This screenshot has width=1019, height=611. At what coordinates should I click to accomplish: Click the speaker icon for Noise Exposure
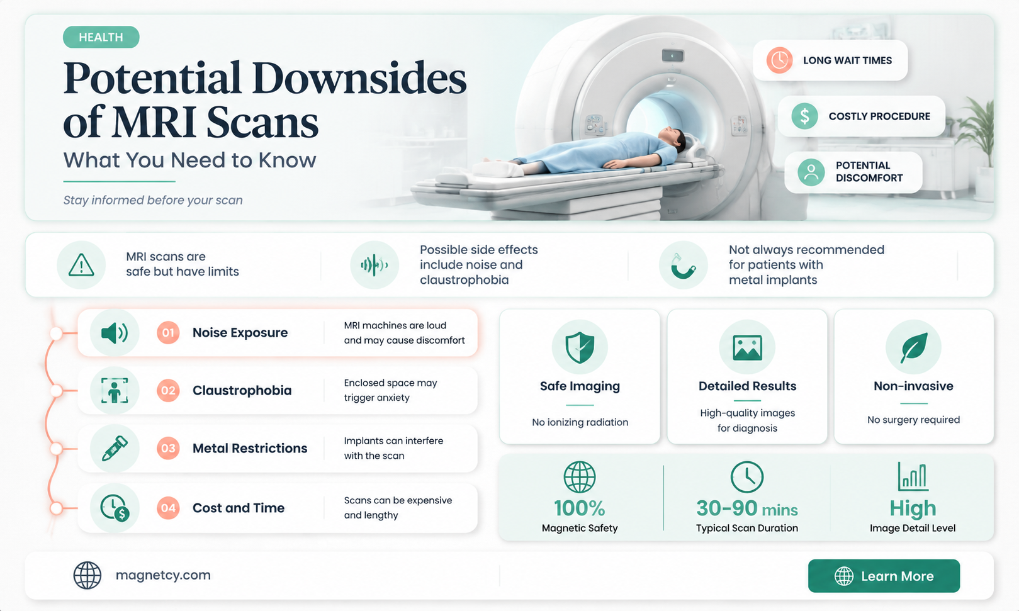pos(115,332)
